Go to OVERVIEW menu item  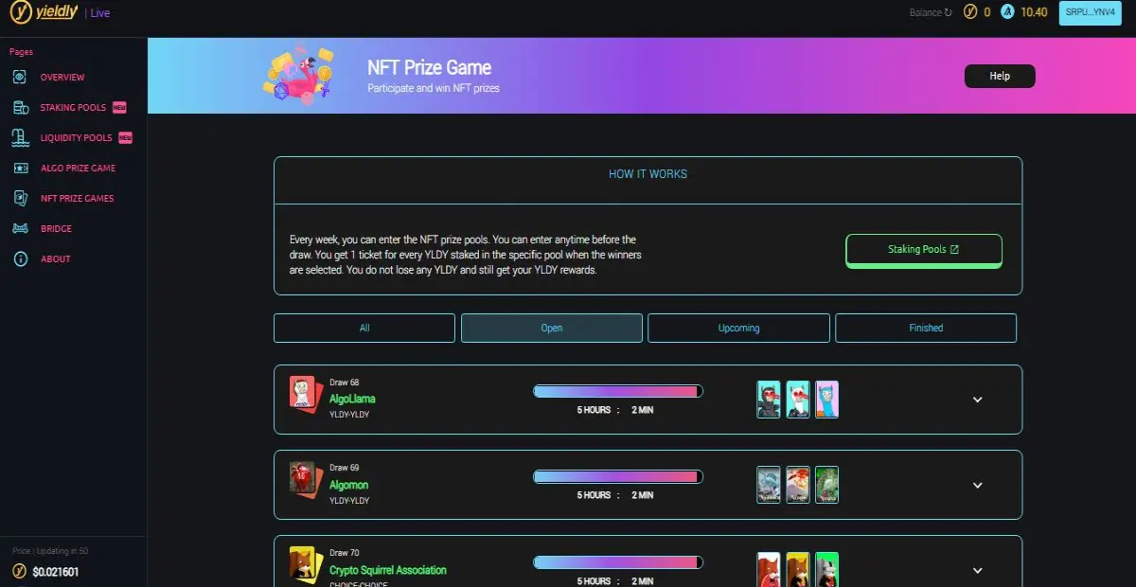click(62, 77)
